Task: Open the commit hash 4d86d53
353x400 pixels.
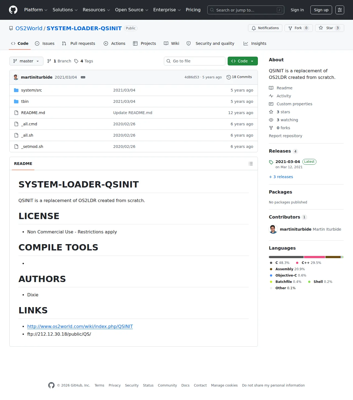Action: (192, 77)
